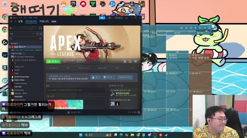247x138 pixels.
Task: Click the thumbs down not-recommend button
Action: pyautogui.click(x=109, y=77)
